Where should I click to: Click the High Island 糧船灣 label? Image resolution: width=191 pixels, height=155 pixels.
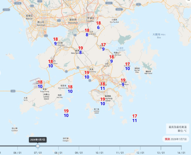click(x=148, y=72)
